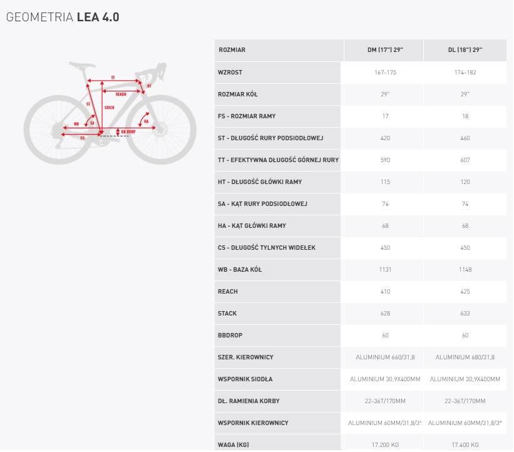Click the REACH label on the bike diagram
The width and height of the screenshot is (514, 452).
tap(121, 94)
